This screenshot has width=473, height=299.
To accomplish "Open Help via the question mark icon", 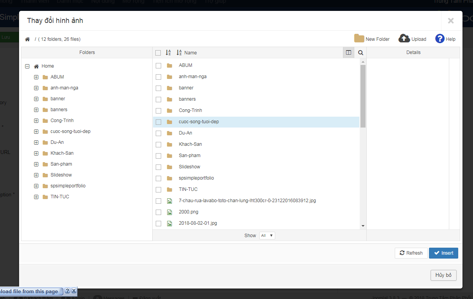I will coord(440,38).
